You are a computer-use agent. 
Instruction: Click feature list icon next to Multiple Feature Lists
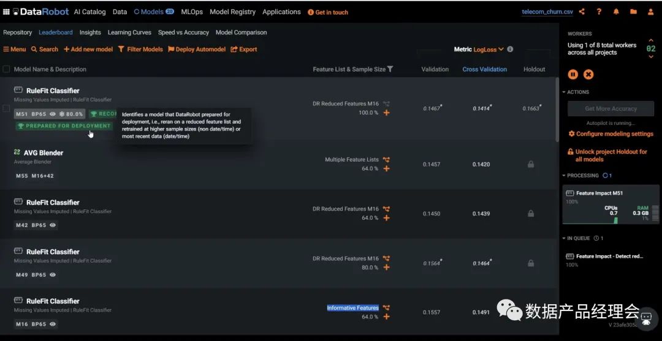(x=386, y=160)
